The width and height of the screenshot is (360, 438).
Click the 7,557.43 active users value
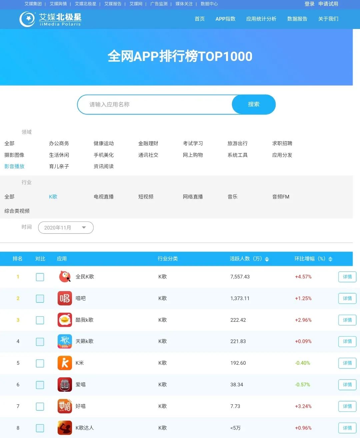point(240,277)
